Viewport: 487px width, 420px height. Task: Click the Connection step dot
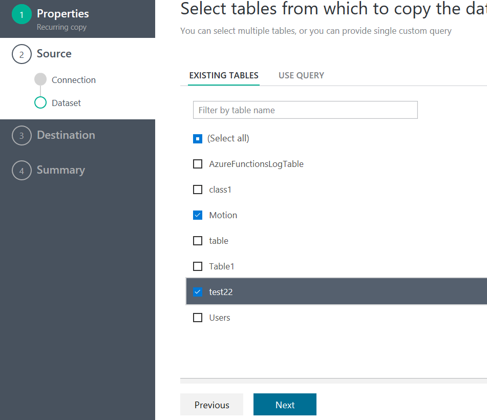tap(40, 80)
